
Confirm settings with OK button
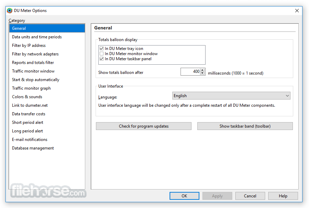(184, 196)
